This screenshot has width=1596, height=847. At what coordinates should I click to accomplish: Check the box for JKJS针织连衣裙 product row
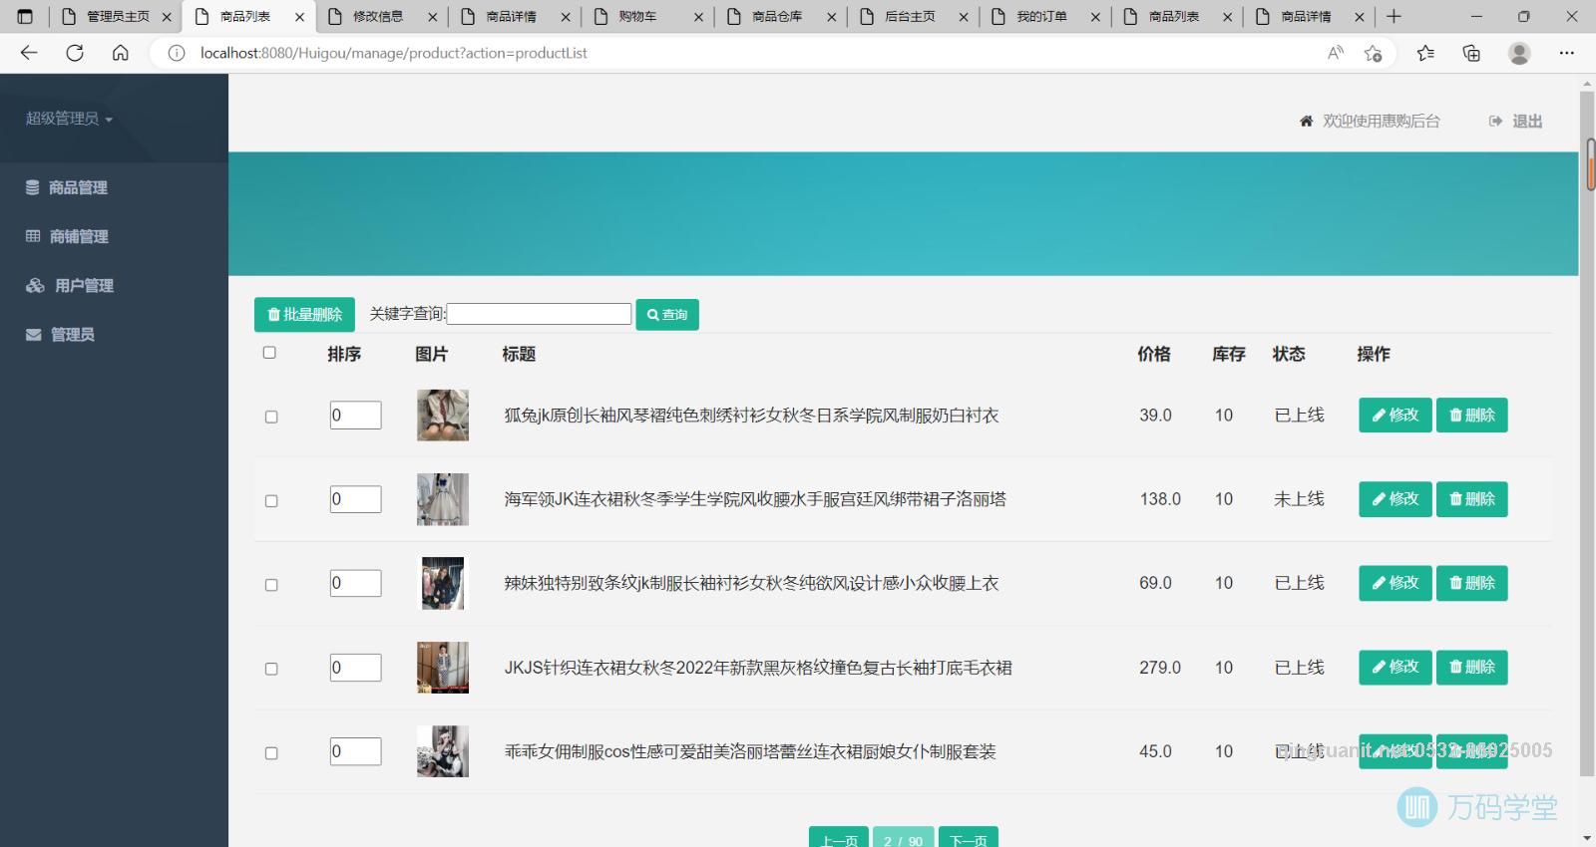click(271, 669)
